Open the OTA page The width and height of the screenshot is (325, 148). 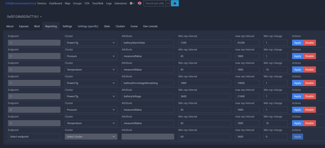point(87,3)
